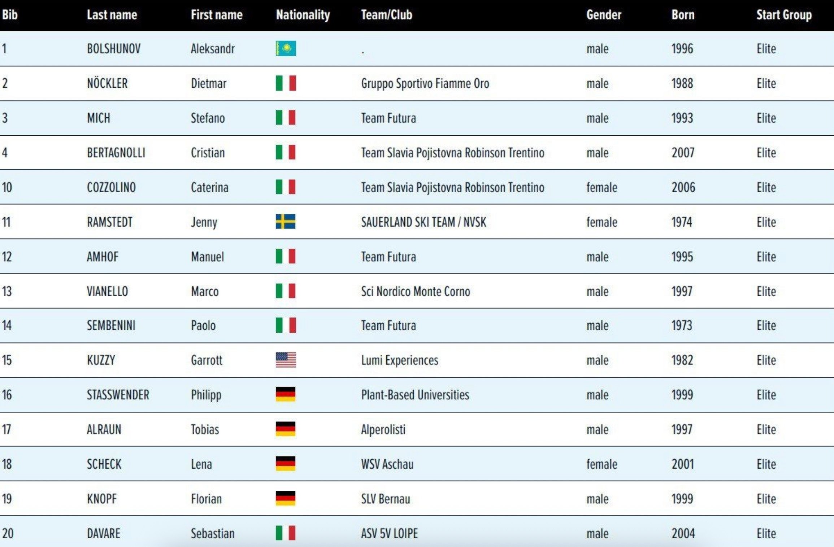This screenshot has width=834, height=547.
Task: Click the Start Group column header
Action: [x=784, y=15]
